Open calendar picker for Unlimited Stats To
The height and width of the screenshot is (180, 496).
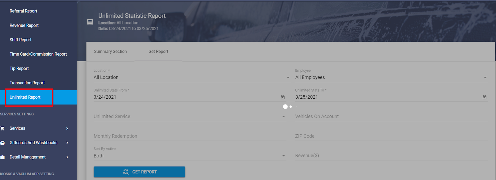coord(484,97)
